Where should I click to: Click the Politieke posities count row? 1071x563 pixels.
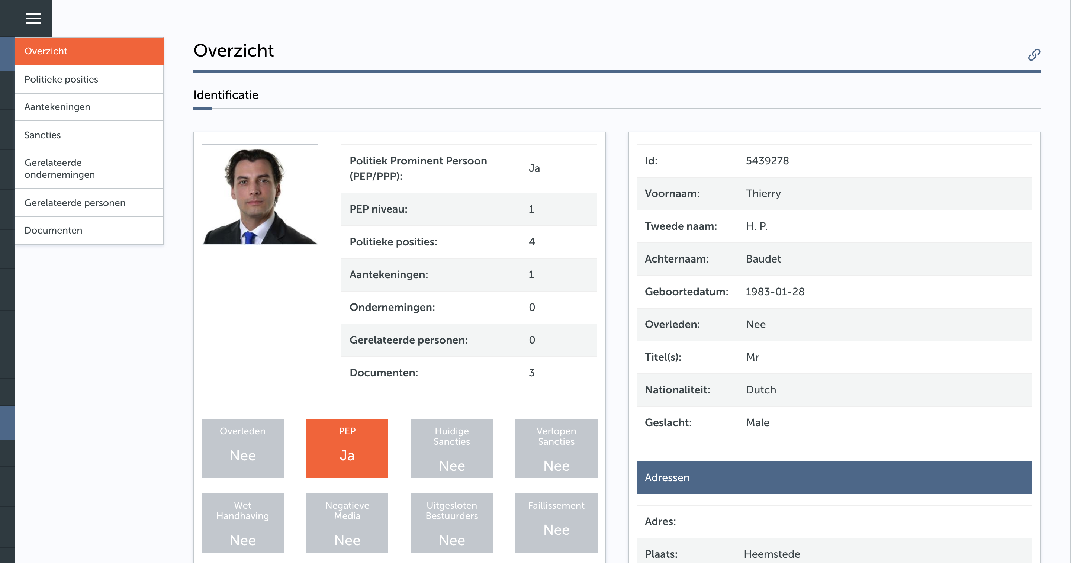(x=469, y=242)
